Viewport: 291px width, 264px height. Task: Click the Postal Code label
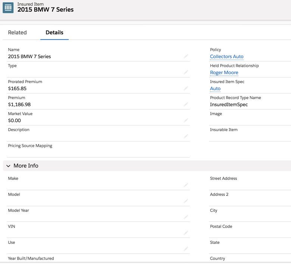[x=221, y=226]
